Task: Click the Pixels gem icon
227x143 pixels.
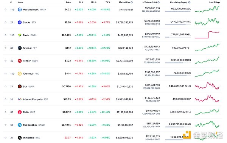Action: coord(20,35)
